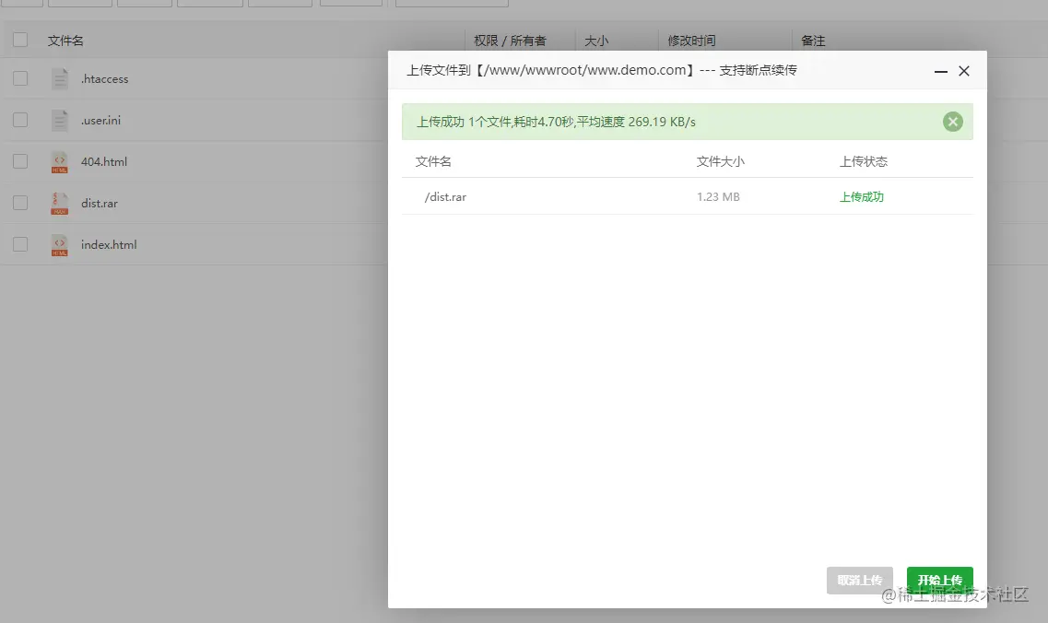The image size is (1048, 623).
Task: Close the upload file dialog
Action: 964,71
